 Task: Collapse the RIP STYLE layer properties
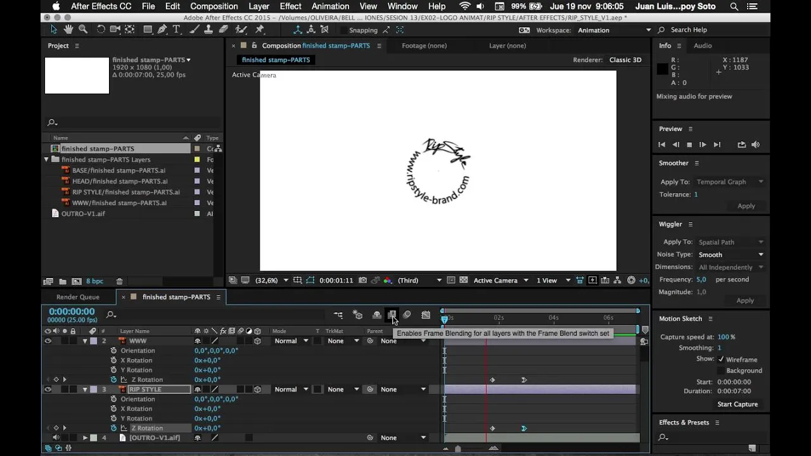[x=85, y=389]
